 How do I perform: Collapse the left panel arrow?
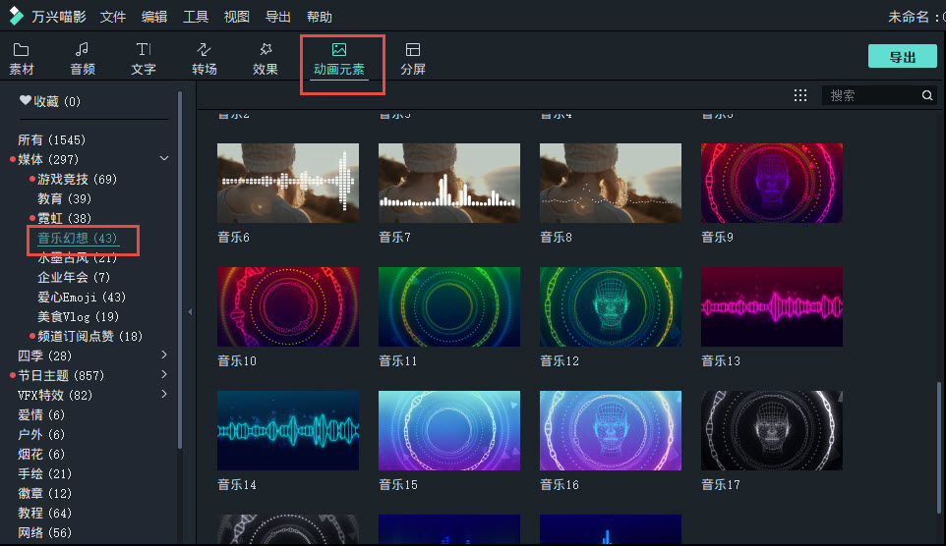coord(190,311)
